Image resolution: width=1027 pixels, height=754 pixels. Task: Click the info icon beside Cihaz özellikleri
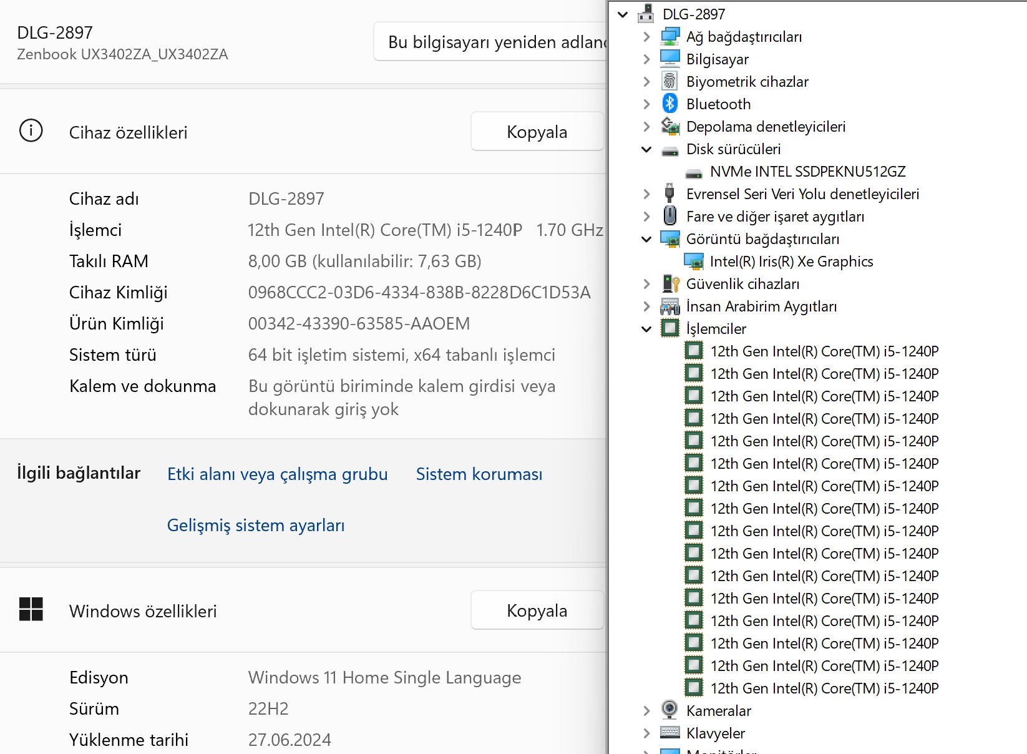[x=31, y=131]
